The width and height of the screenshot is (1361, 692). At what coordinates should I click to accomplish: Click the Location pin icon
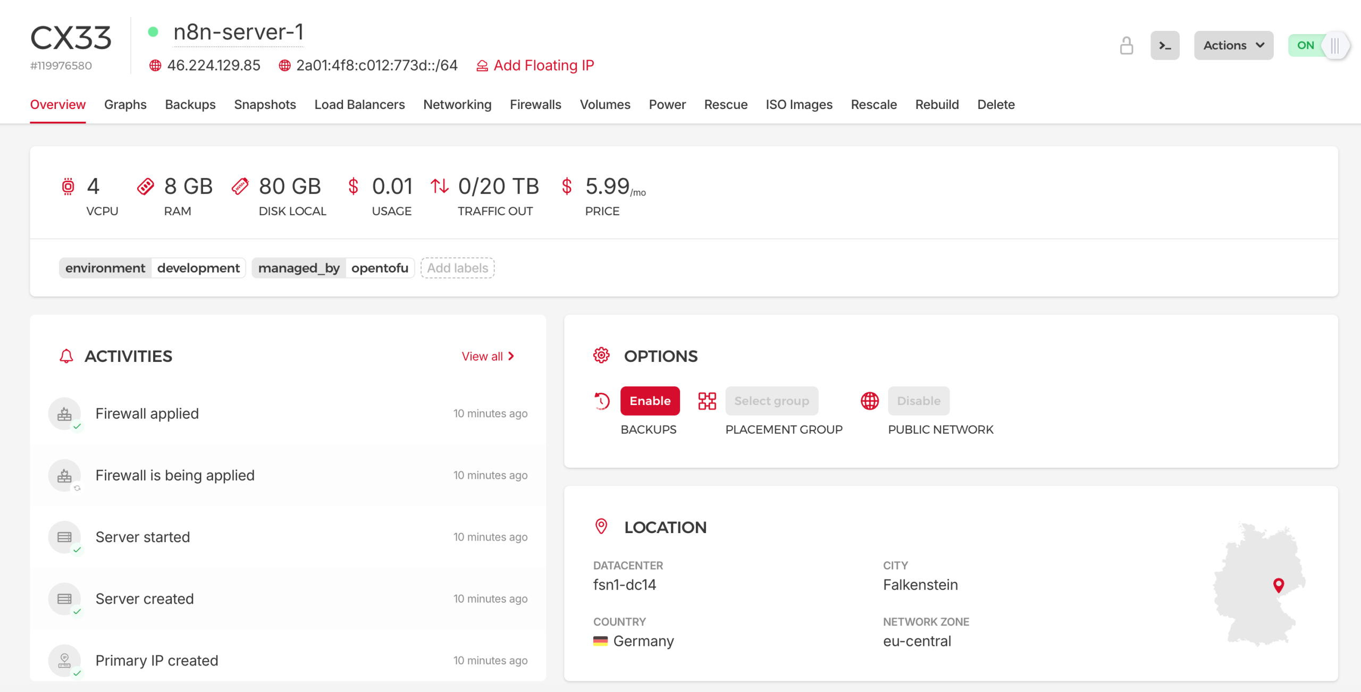(x=601, y=527)
